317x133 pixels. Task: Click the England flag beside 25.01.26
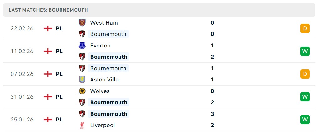point(48,120)
